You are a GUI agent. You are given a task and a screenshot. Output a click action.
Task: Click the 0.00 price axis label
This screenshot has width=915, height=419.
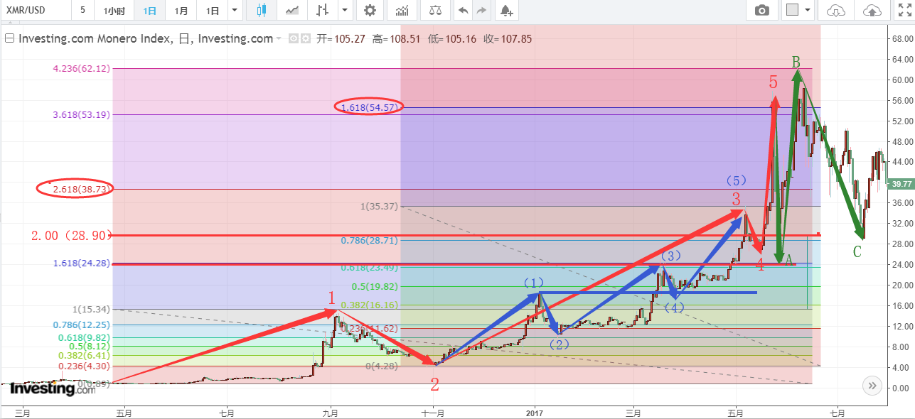901,388
